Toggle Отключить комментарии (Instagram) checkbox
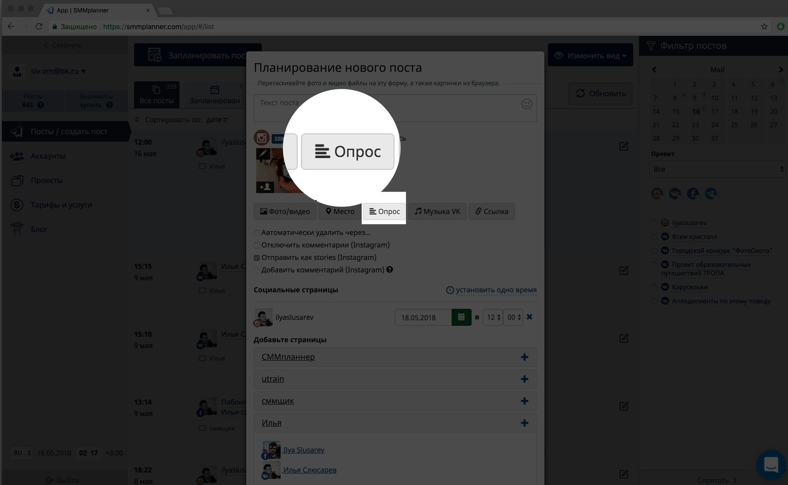 pos(257,245)
